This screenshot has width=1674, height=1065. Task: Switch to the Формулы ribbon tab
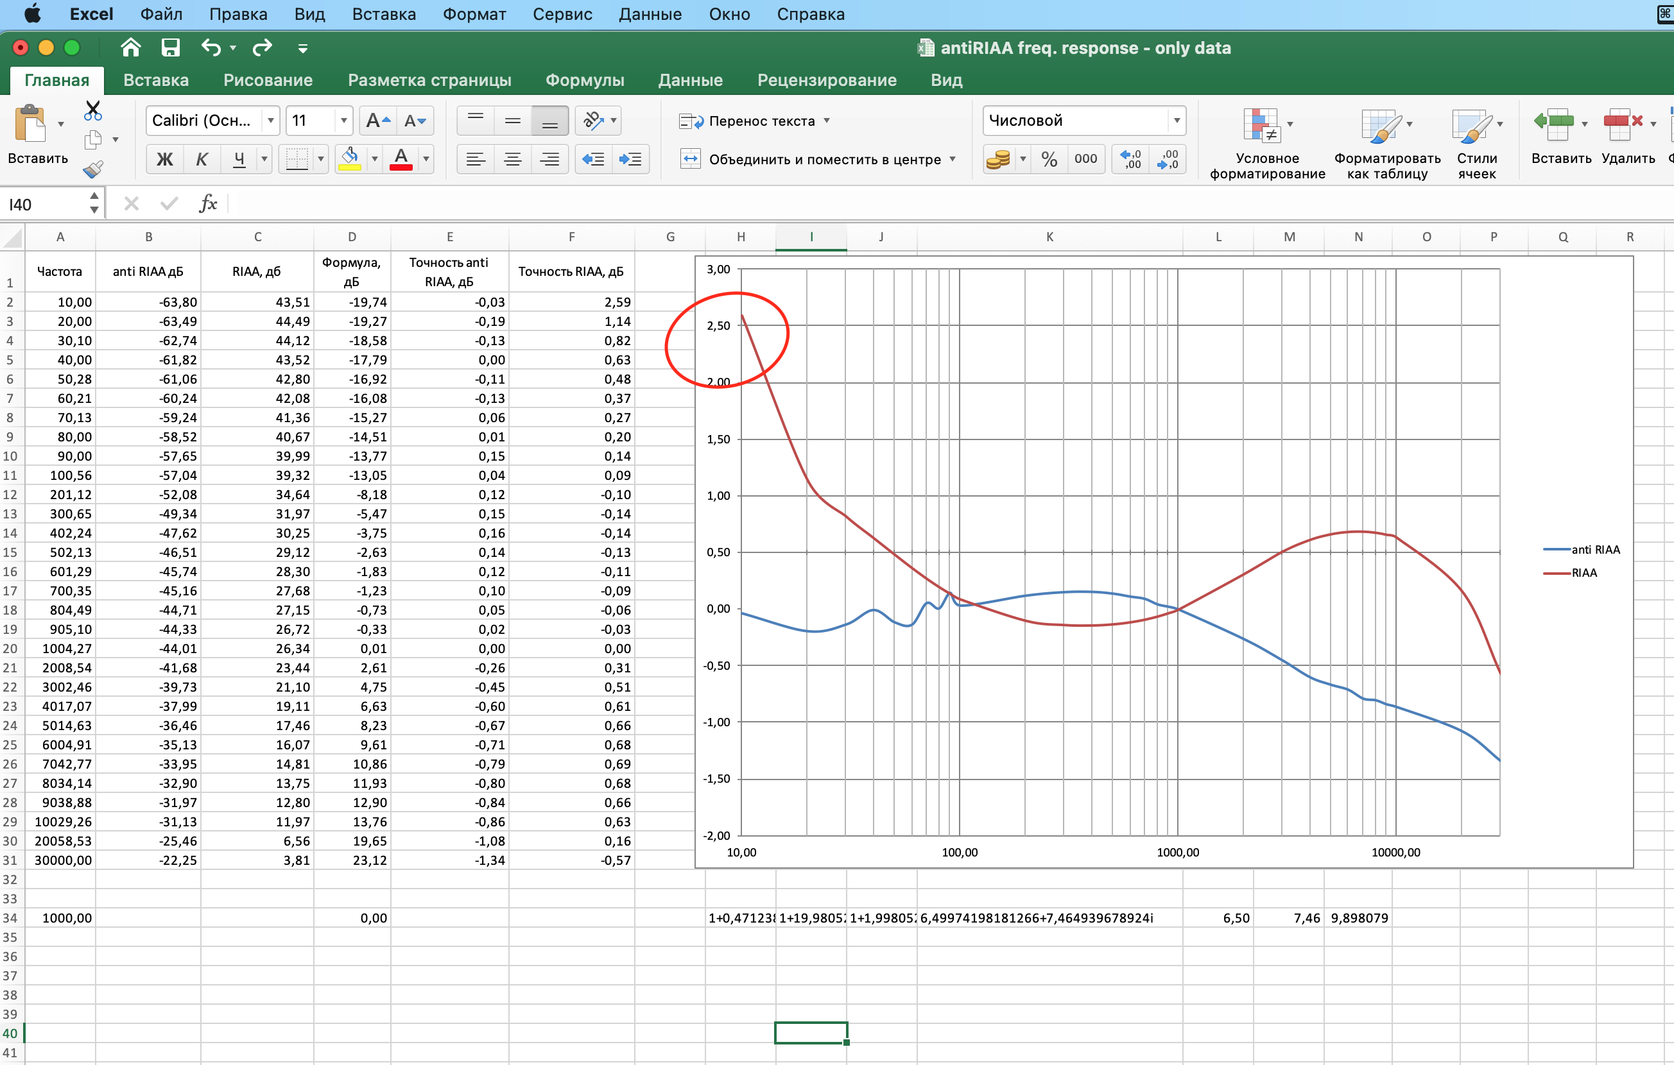584,80
